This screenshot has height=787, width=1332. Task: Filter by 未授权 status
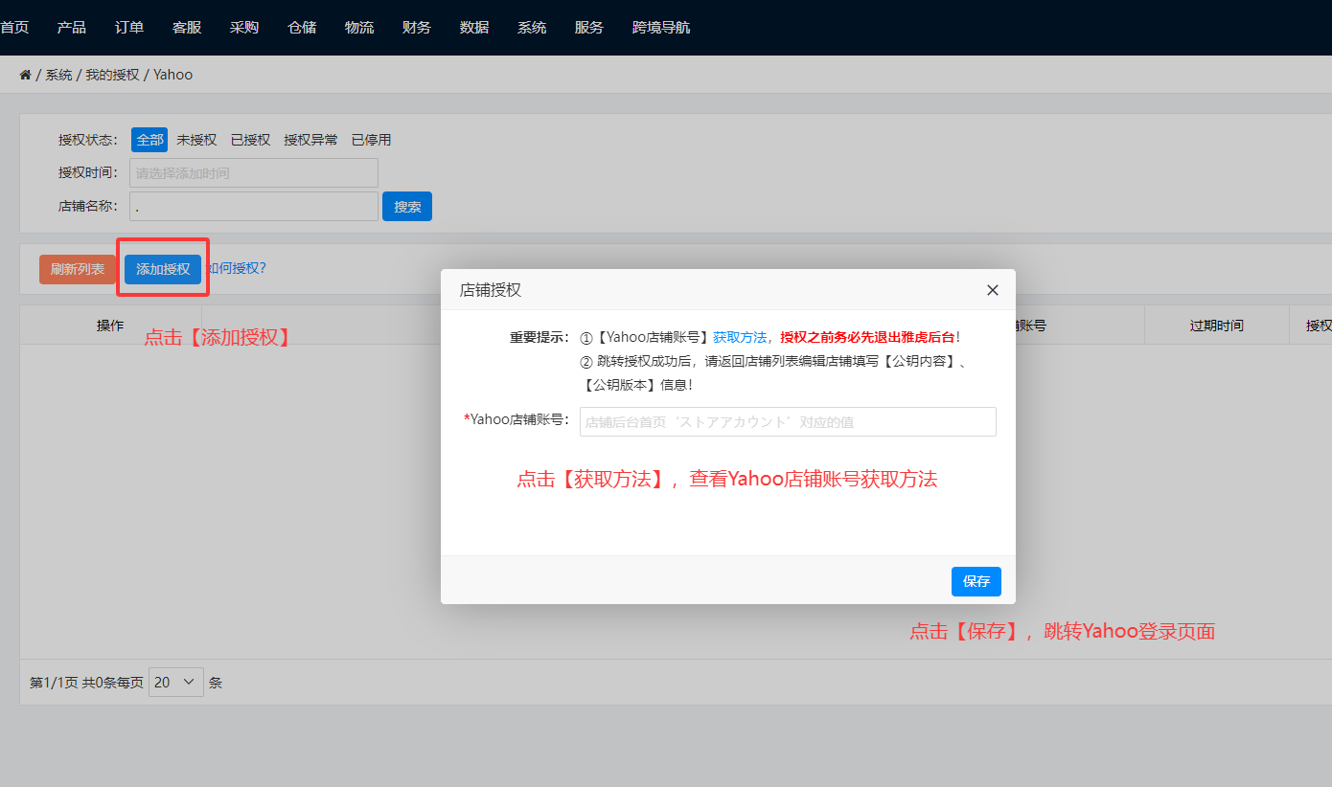coord(196,140)
